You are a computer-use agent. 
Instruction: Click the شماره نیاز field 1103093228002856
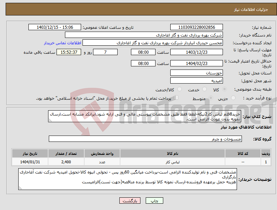197,27
